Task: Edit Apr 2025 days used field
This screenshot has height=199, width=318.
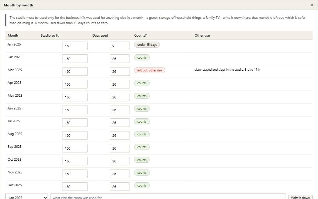Action: [x=120, y=84]
